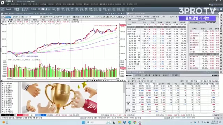Click the 조회 button in investor panel
Screen dimensions: 223x125
click(x=205, y=81)
